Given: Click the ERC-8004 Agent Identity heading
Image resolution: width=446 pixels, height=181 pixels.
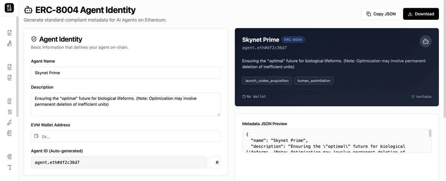Looking at the screenshot, I should (85, 10).
